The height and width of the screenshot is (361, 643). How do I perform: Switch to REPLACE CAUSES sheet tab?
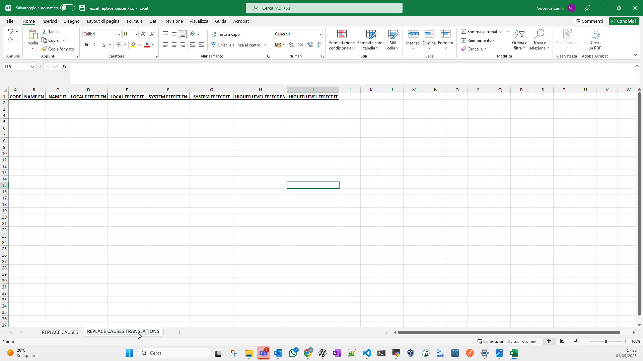click(60, 332)
